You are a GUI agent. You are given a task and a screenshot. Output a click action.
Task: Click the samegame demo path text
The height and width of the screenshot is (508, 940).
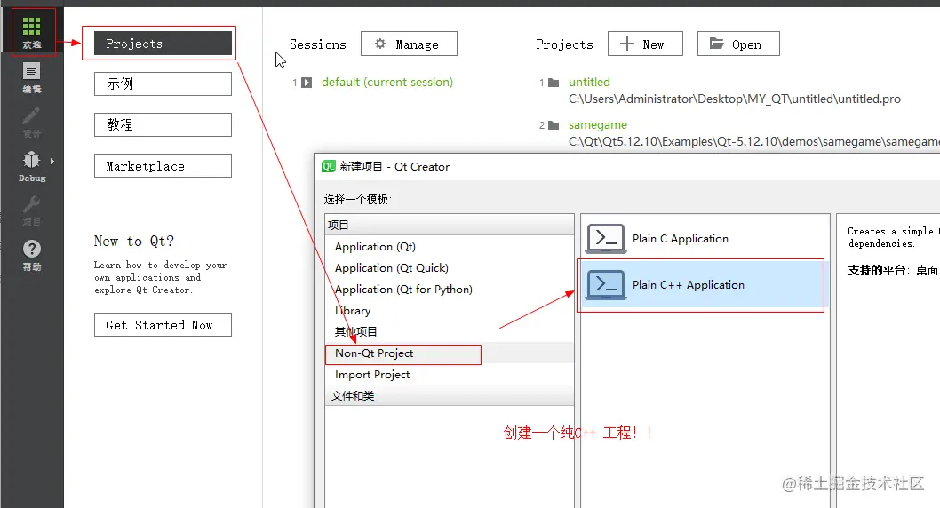(x=754, y=141)
